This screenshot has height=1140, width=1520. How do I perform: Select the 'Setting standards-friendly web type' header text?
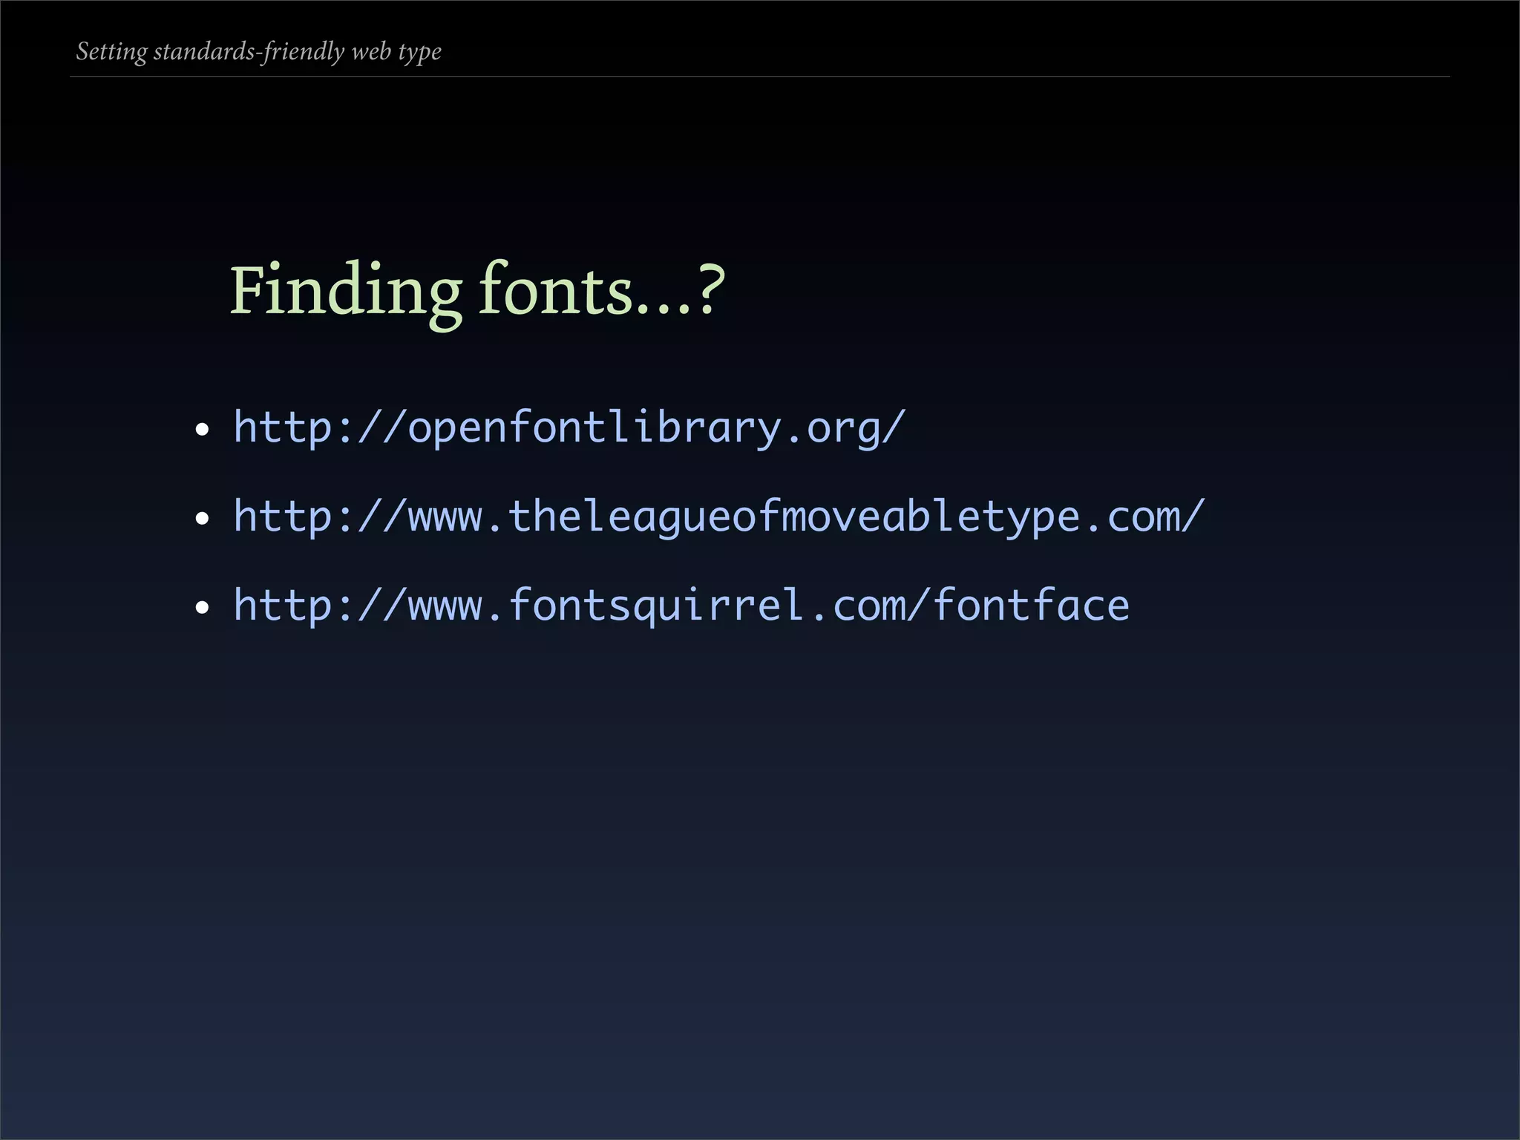(x=259, y=52)
